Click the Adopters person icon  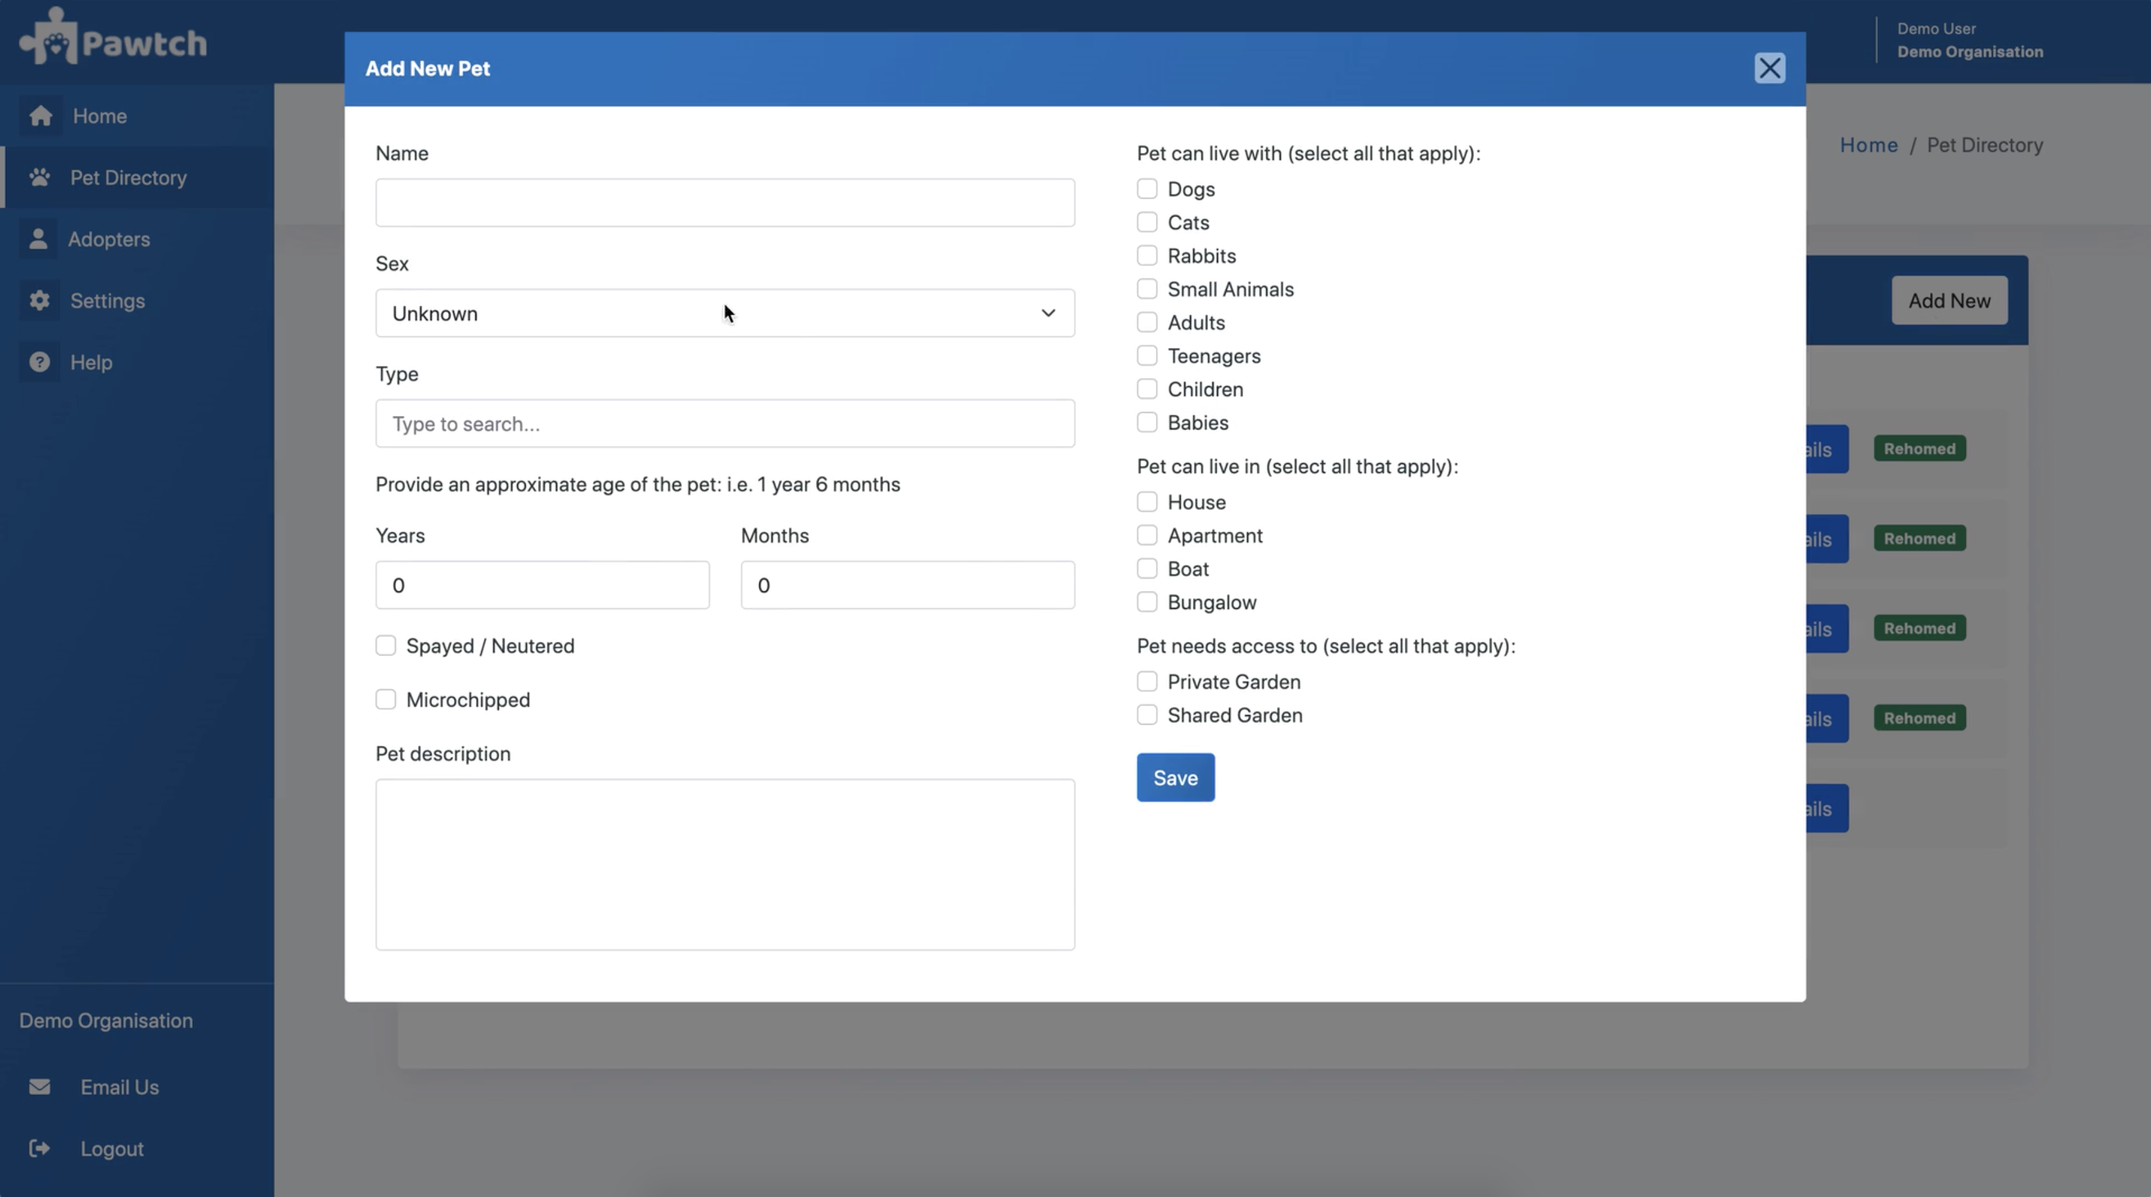38,239
